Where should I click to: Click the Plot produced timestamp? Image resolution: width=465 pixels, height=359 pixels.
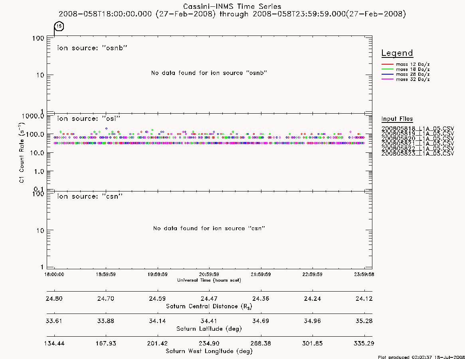tap(421, 357)
